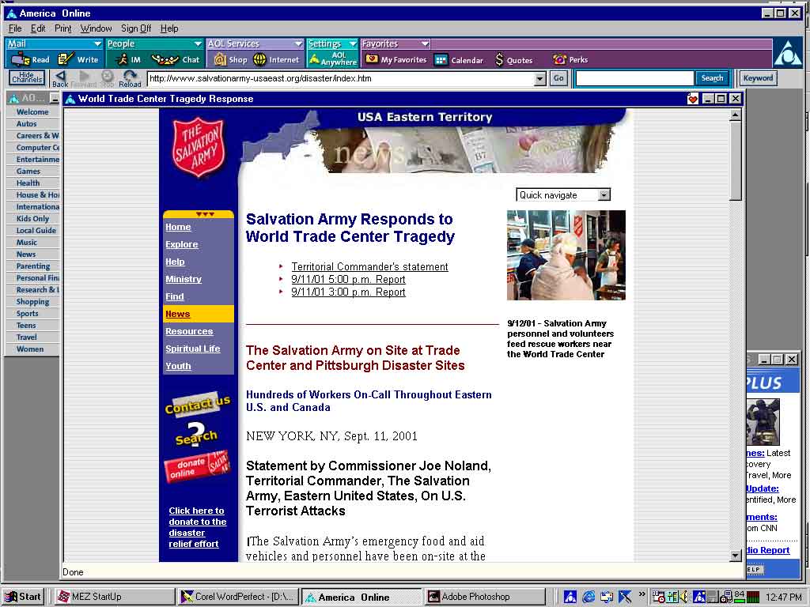Select the Health channel
The height and width of the screenshot is (607, 810).
[28, 183]
